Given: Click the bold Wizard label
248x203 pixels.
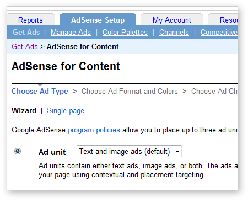Looking at the screenshot, I should [x=24, y=111].
